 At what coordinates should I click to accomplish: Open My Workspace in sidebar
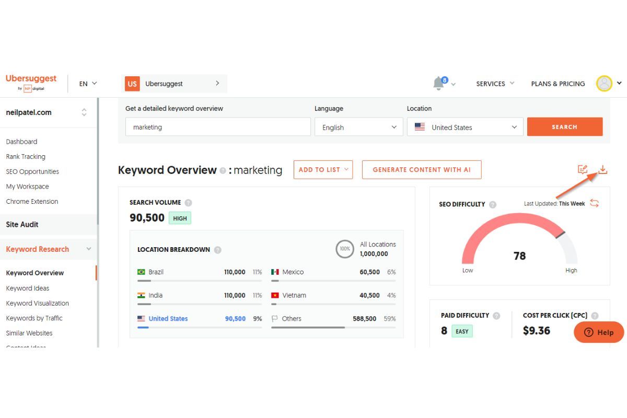(x=27, y=187)
